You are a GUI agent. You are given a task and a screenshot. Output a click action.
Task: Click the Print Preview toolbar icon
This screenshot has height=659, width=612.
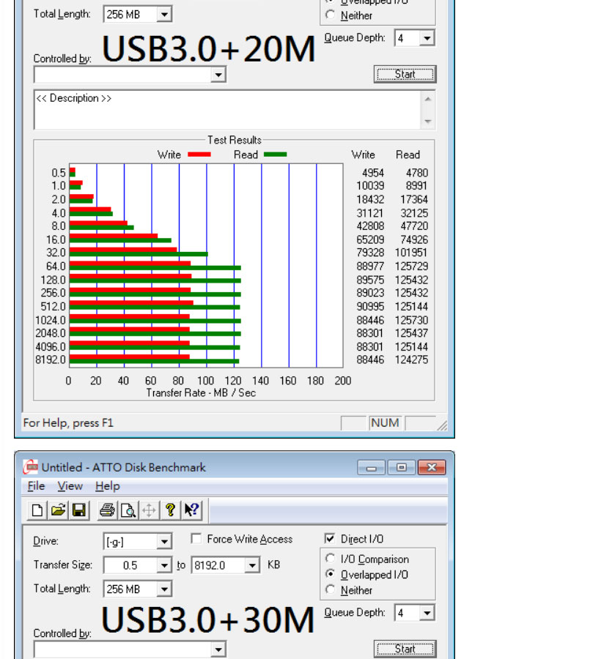128,510
